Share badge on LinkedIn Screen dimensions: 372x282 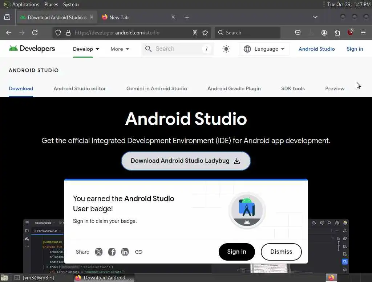(x=125, y=252)
